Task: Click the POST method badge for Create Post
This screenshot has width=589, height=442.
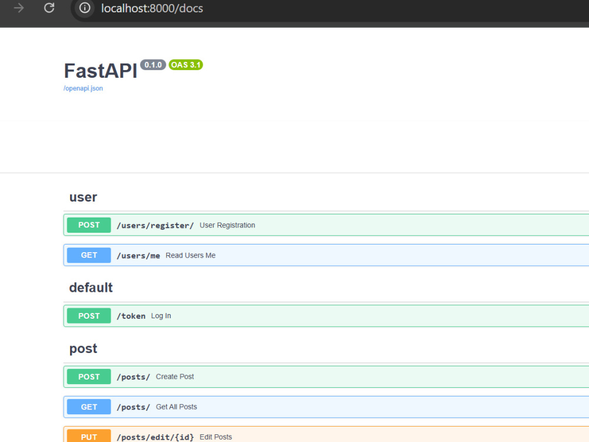Action: (89, 377)
